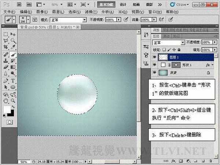Launch Bridge from the Br icon
Screen dimensions: 220x165
pos(19,4)
